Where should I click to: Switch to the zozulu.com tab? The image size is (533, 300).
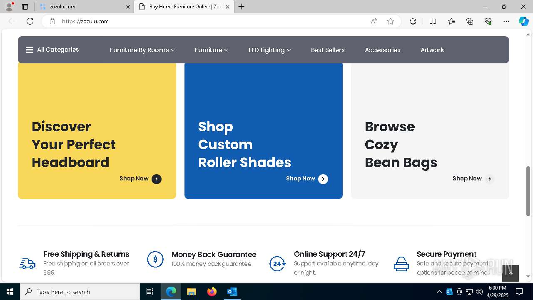pos(84,7)
